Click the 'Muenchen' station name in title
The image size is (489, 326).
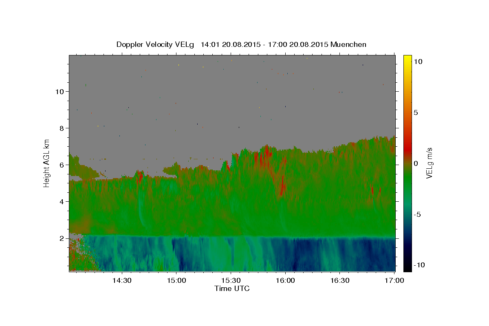point(348,44)
